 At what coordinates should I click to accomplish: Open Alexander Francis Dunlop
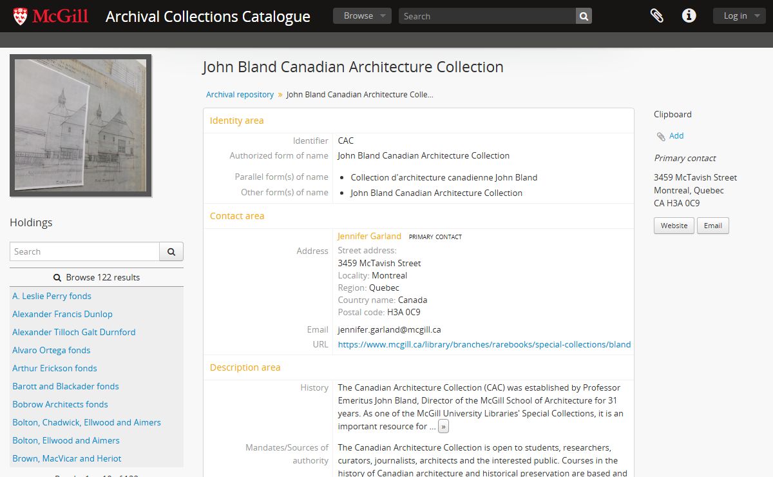(62, 314)
